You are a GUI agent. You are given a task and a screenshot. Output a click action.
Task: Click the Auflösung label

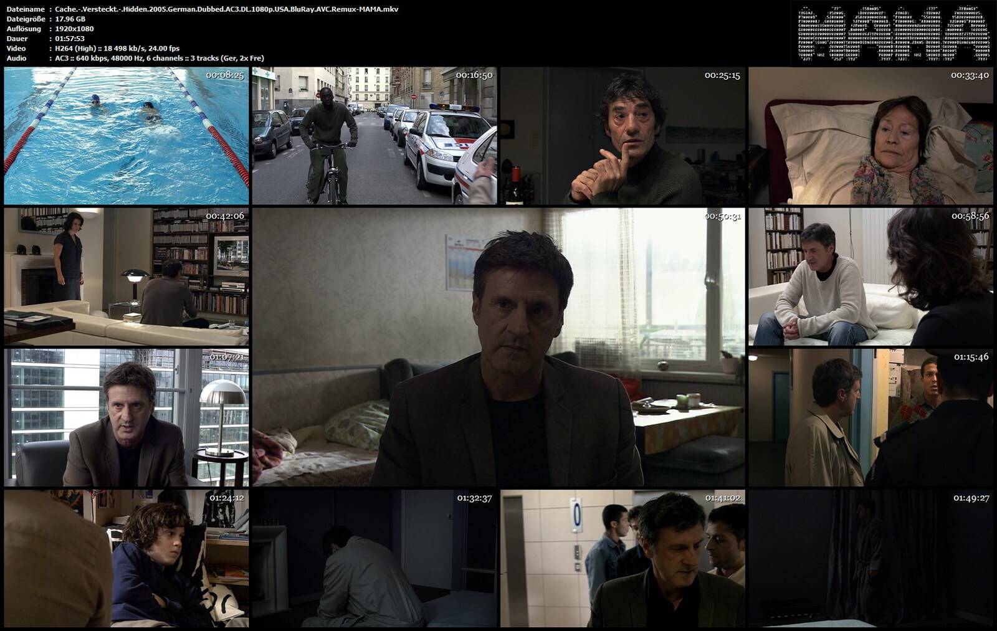(24, 29)
